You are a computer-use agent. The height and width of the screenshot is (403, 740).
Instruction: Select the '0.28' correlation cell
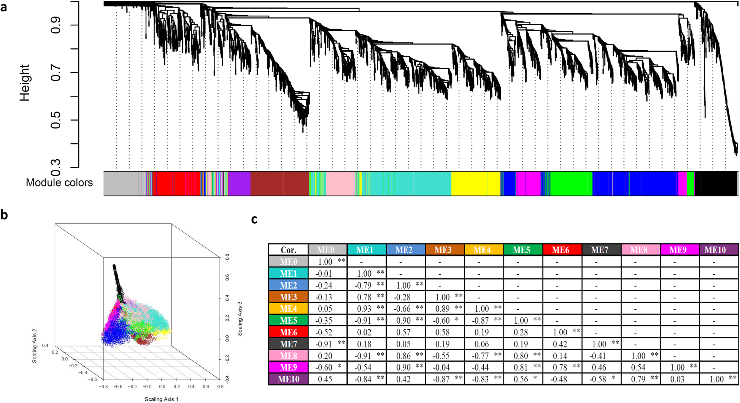tap(523, 332)
